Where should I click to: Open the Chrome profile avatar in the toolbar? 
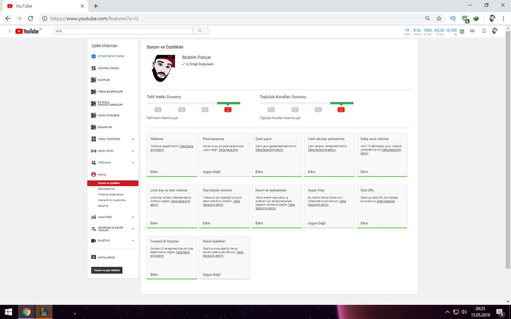[492, 18]
